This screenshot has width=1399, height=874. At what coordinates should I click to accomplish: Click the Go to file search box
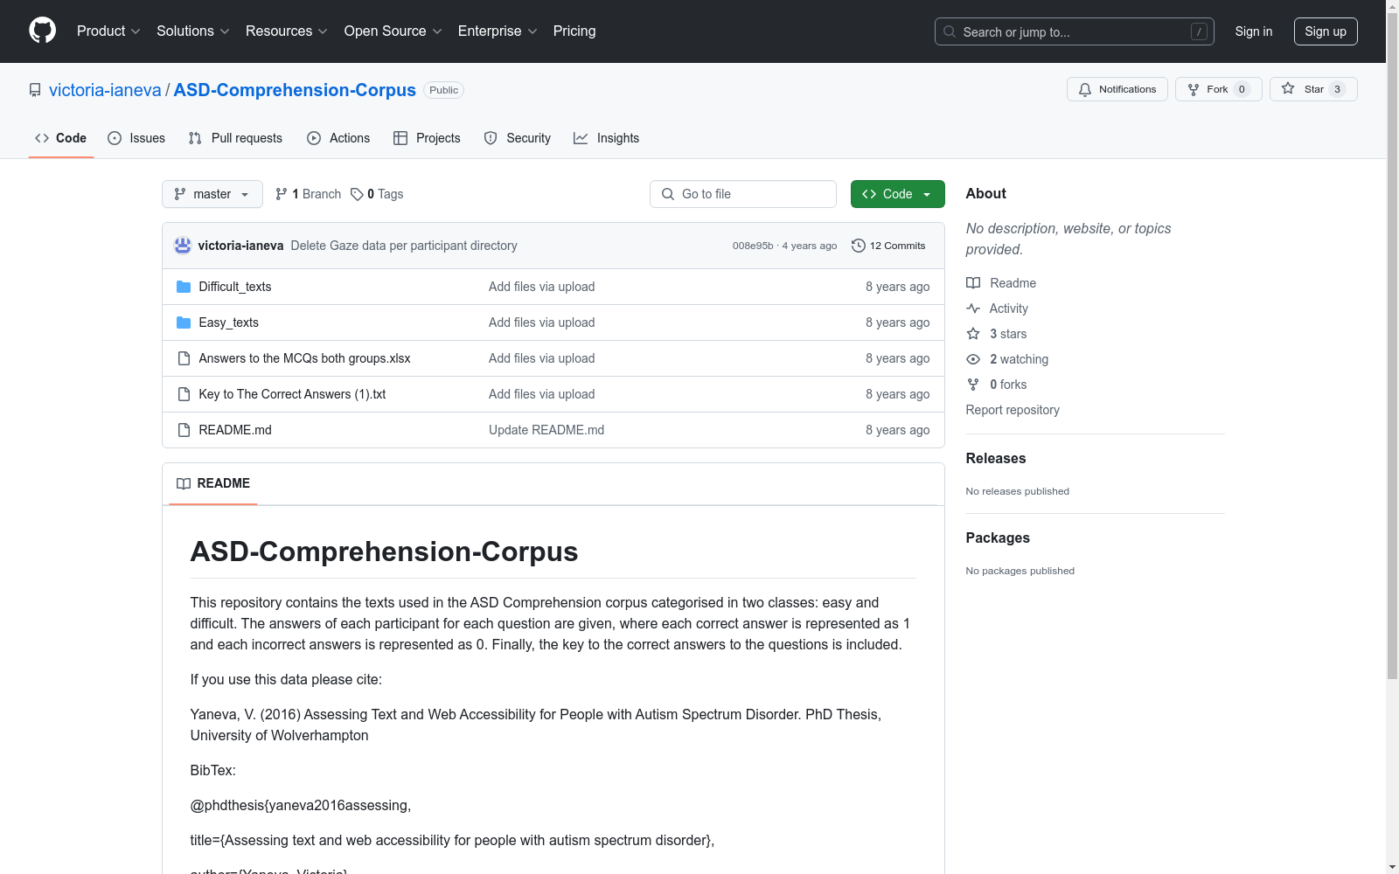point(743,194)
